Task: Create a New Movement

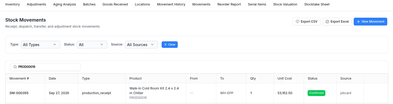Action: coord(370,22)
